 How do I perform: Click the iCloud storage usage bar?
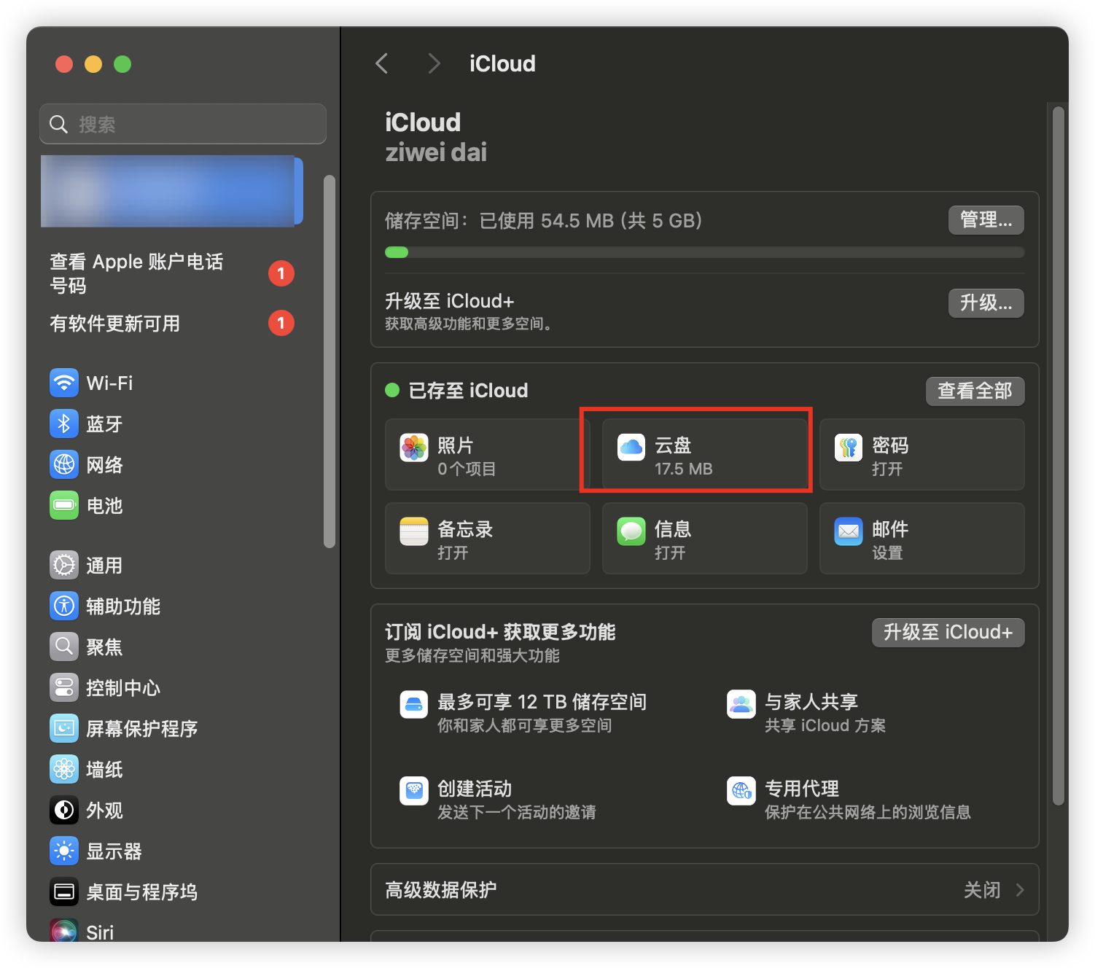704,253
